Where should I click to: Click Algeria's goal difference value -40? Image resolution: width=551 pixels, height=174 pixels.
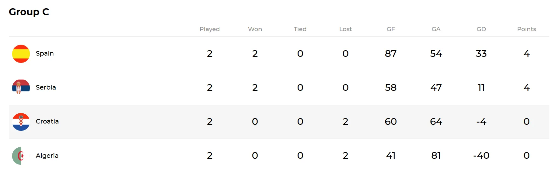481,156
